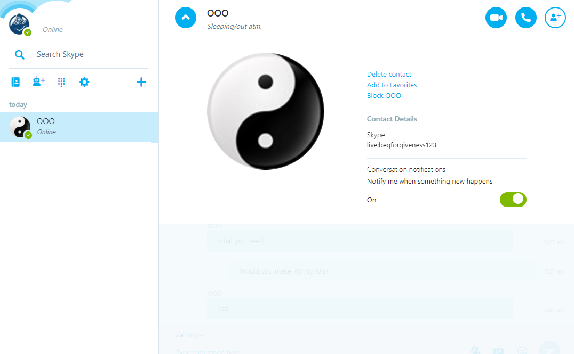Click the Delete contact link
Viewport: 574px width, 354px height.
coord(389,74)
